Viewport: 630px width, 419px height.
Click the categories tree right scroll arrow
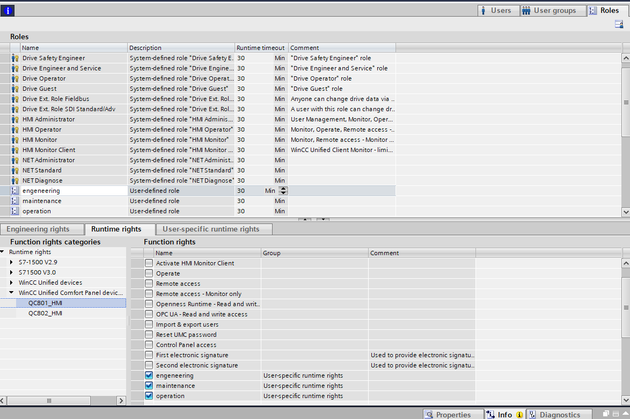(x=121, y=401)
